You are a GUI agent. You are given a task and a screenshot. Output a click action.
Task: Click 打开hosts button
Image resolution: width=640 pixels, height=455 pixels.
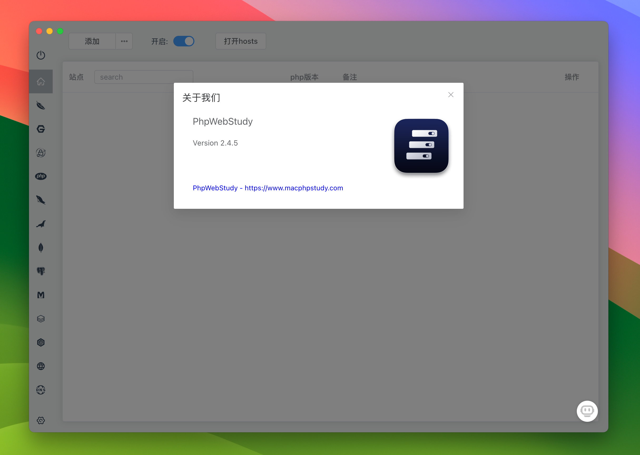pyautogui.click(x=241, y=41)
